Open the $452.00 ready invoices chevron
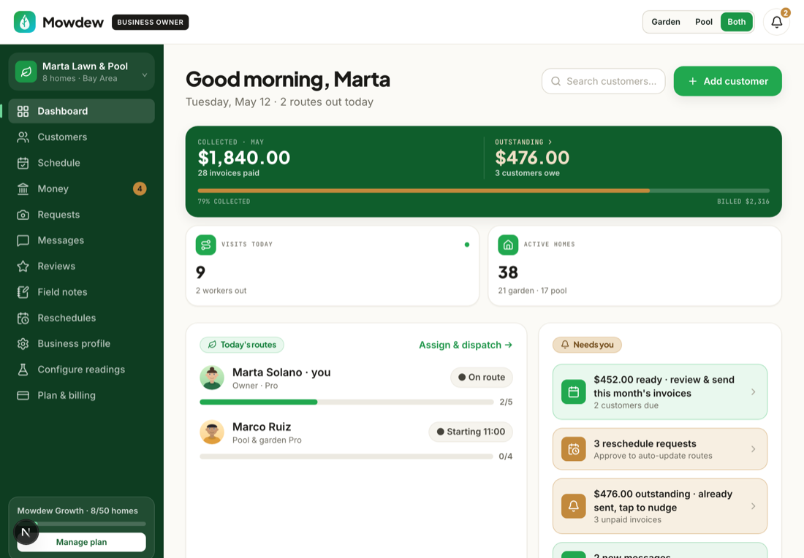The width and height of the screenshot is (804, 558). point(753,392)
